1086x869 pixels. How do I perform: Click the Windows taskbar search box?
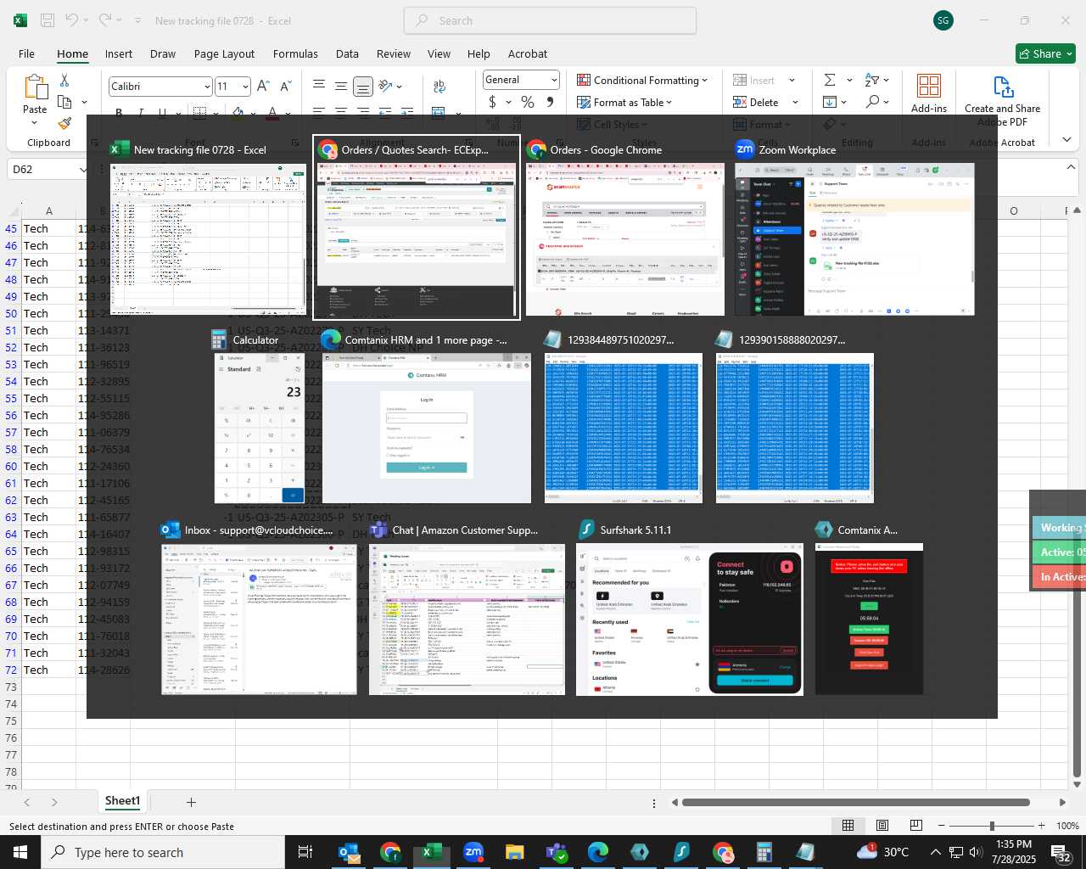tap(163, 852)
